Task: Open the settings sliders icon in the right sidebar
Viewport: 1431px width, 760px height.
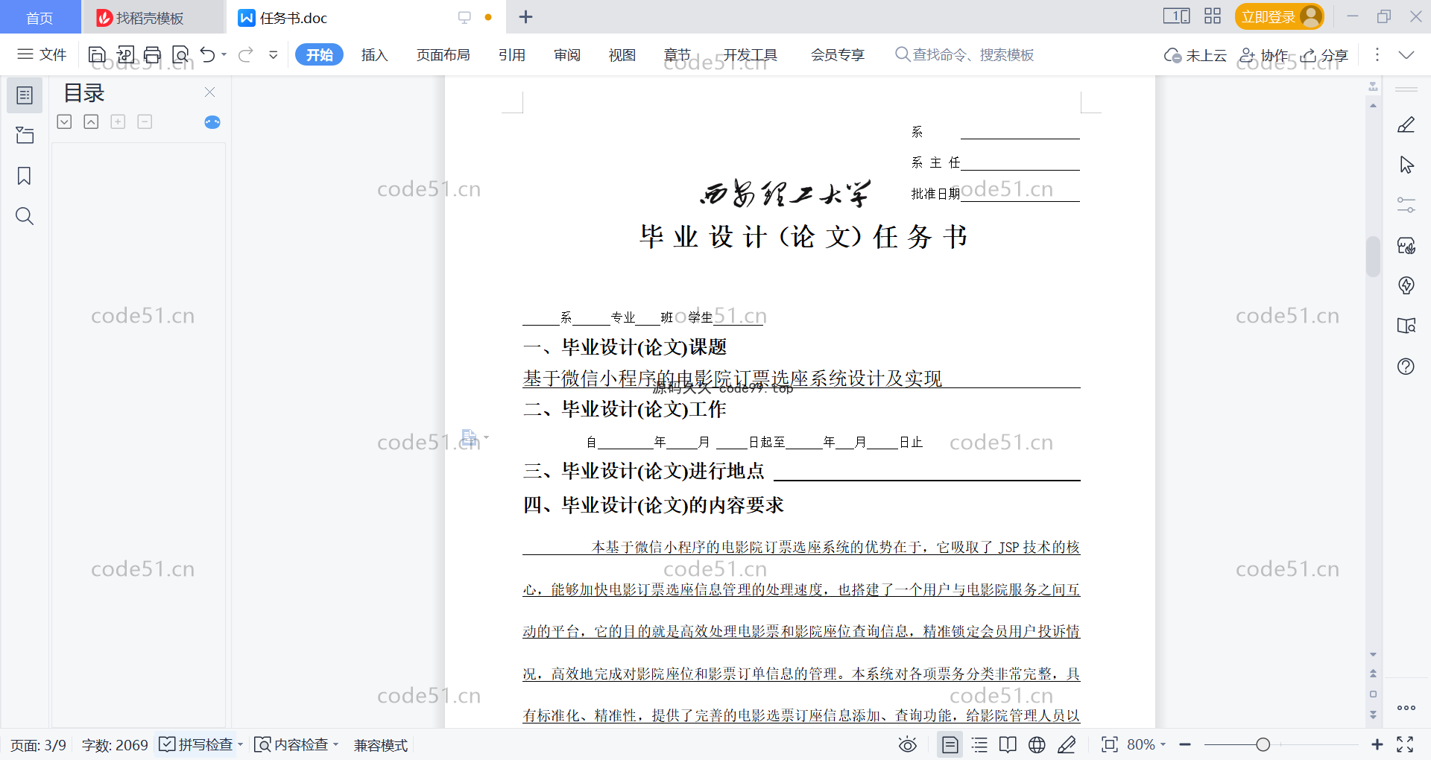Action: [x=1406, y=205]
